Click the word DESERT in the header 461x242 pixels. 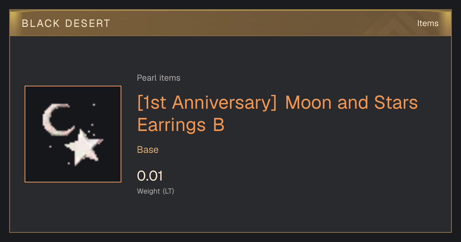[x=88, y=23]
